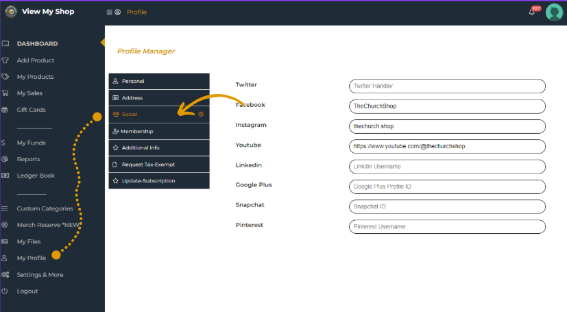Click the Dashboard monitor icon
The image size is (567, 312).
[x=5, y=44]
